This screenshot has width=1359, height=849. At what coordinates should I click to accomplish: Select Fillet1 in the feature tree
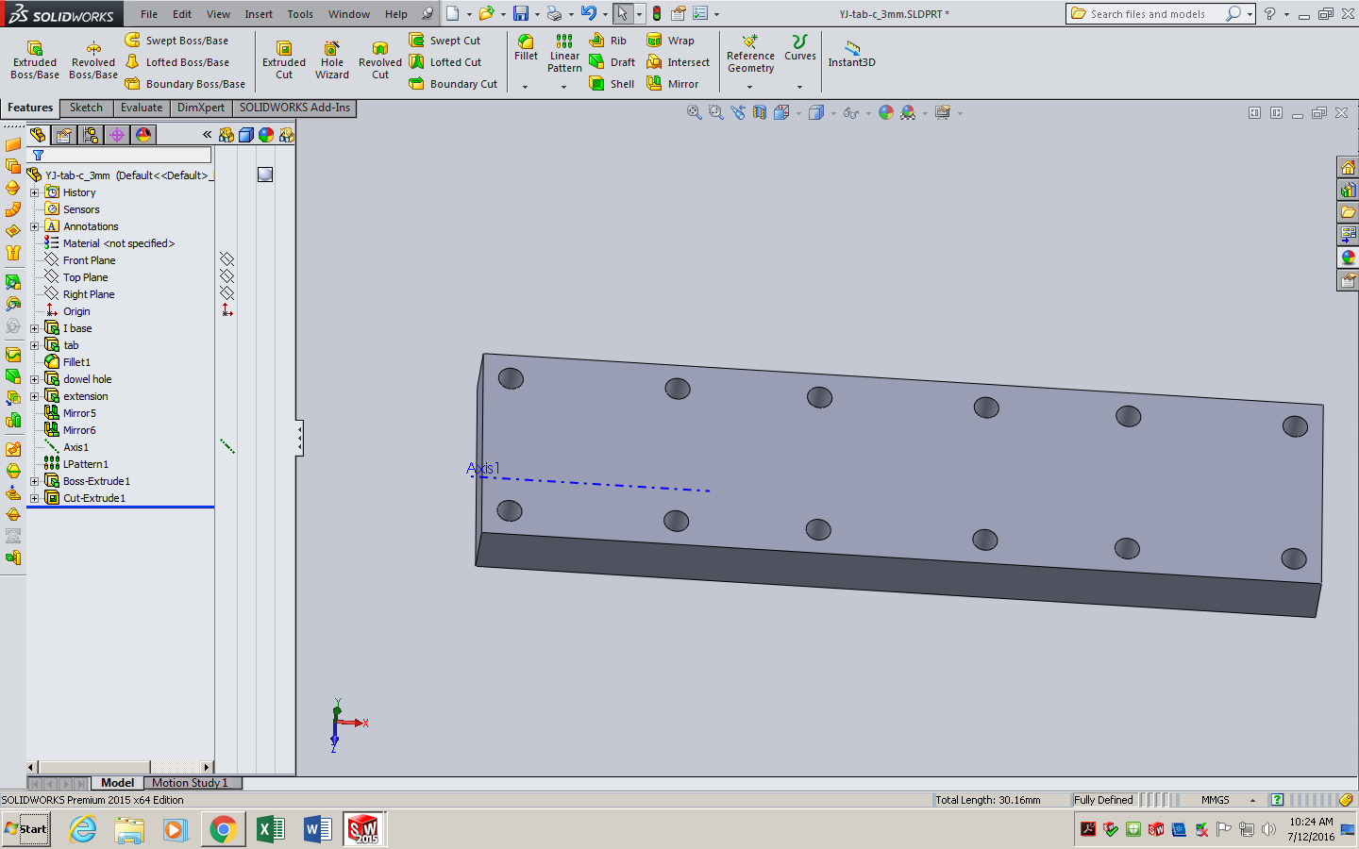(x=76, y=362)
